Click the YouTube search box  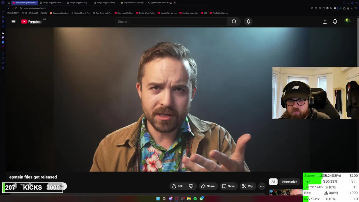171,22
